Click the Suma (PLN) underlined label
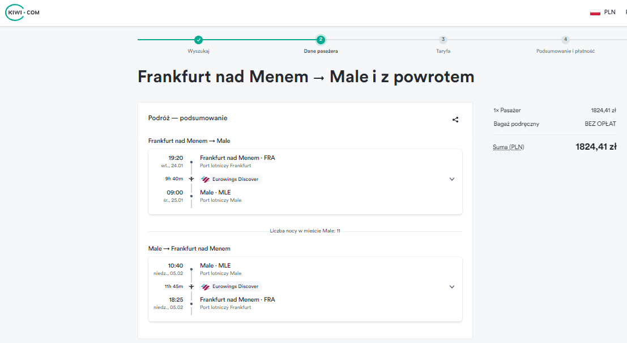 508,147
